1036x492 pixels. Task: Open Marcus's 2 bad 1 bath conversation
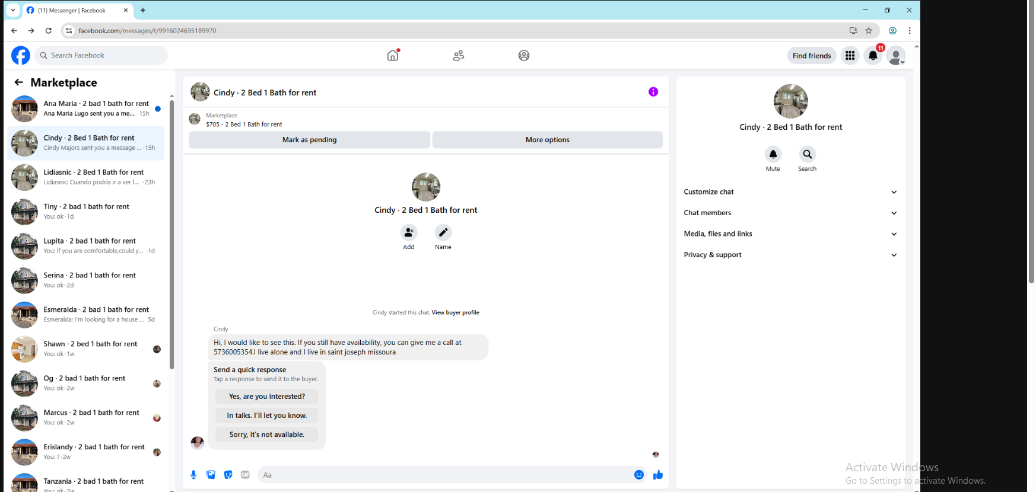pyautogui.click(x=87, y=418)
